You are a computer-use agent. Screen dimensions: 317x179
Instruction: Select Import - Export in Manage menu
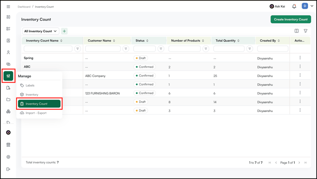coord(39,113)
